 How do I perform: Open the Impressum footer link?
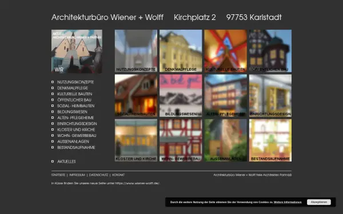(x=77, y=175)
